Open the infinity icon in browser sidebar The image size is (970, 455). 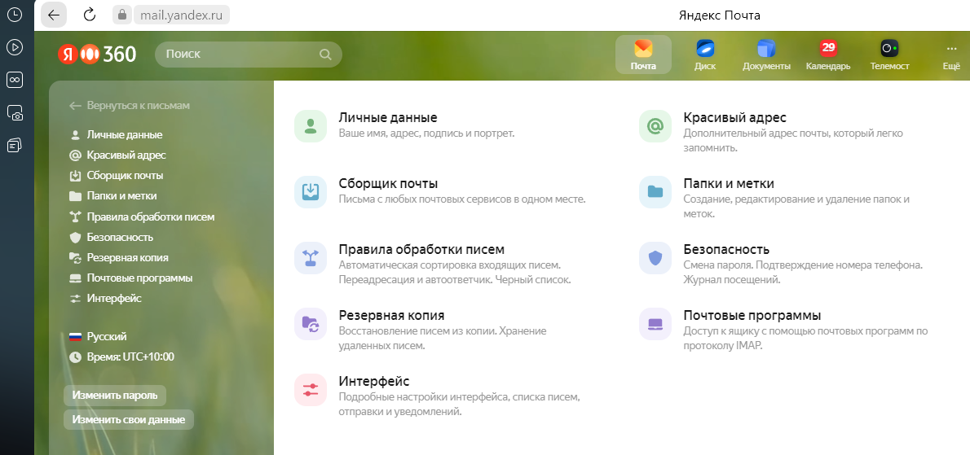pos(15,80)
